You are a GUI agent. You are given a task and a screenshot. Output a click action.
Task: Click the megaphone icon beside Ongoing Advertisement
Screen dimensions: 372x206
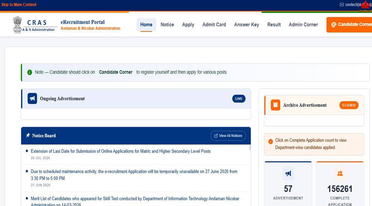tap(32, 98)
